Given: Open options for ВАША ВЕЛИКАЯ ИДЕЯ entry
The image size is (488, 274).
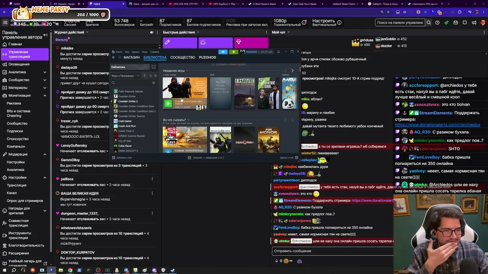Looking at the screenshot, I should click(152, 193).
